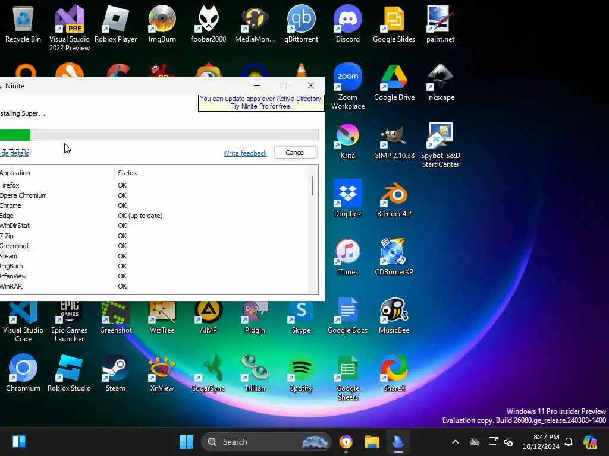The width and height of the screenshot is (609, 456).
Task: Open foobar2000 desktop shortcut
Action: (209, 24)
